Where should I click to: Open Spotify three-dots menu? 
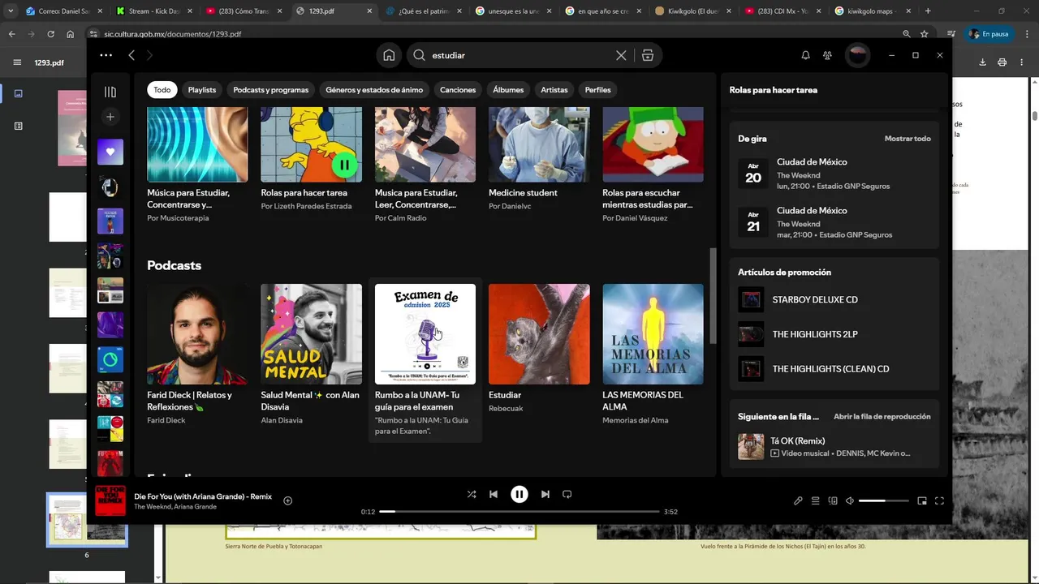tap(106, 55)
